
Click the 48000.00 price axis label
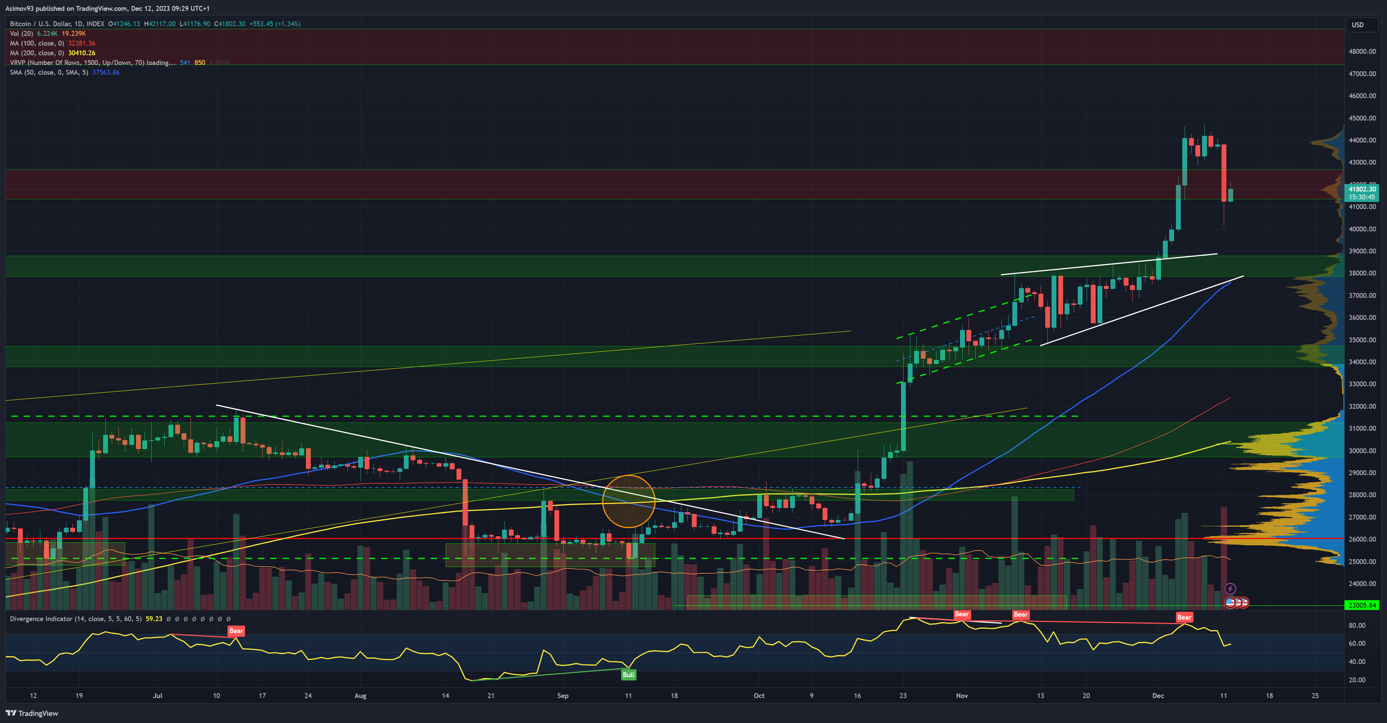pos(1362,51)
